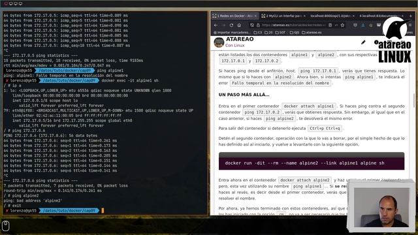418x235 pixels.
Task: Click the 'UN PASO MÁS ALLÁ...' heading
Action: (x=244, y=95)
